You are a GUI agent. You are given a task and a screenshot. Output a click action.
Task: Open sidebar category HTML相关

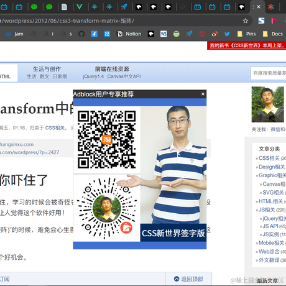coord(270,201)
